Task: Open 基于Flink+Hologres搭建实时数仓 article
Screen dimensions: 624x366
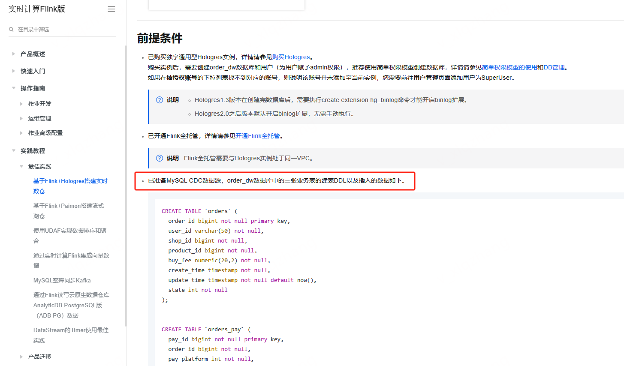Action: tap(70, 186)
